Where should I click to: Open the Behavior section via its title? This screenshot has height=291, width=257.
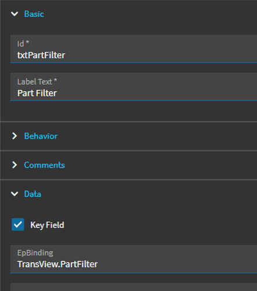click(41, 136)
